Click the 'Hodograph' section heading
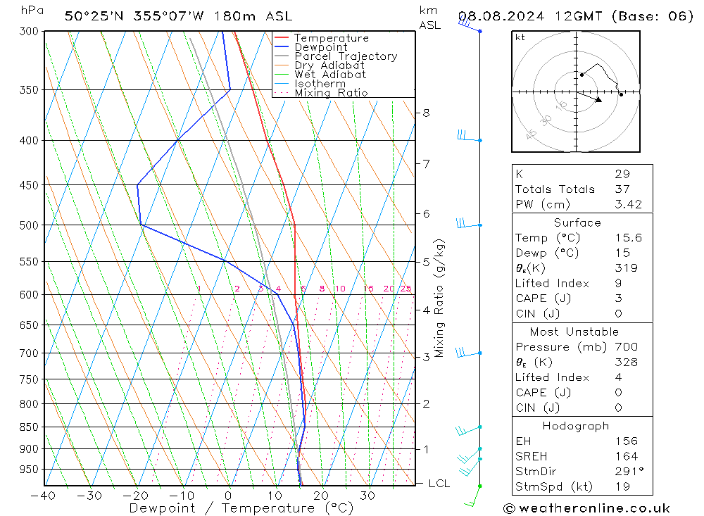This screenshot has height=516, width=704. point(576,426)
